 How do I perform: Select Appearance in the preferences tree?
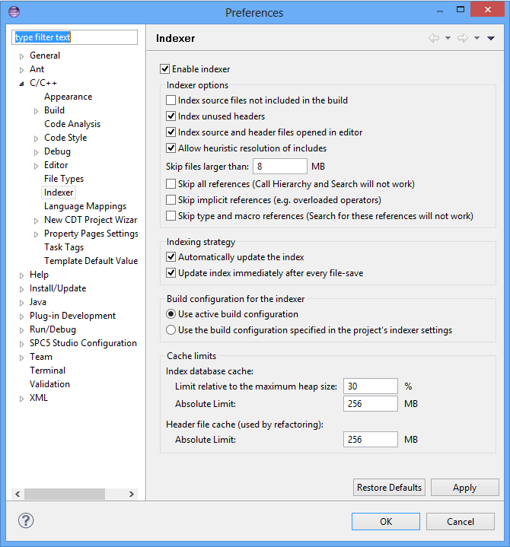point(68,97)
